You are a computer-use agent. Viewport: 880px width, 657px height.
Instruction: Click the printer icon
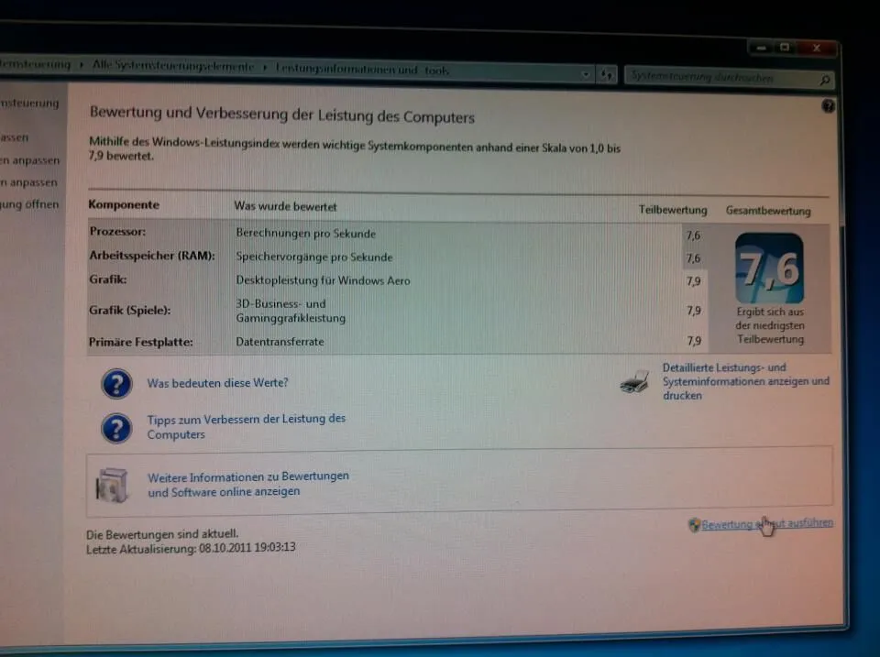(x=634, y=381)
